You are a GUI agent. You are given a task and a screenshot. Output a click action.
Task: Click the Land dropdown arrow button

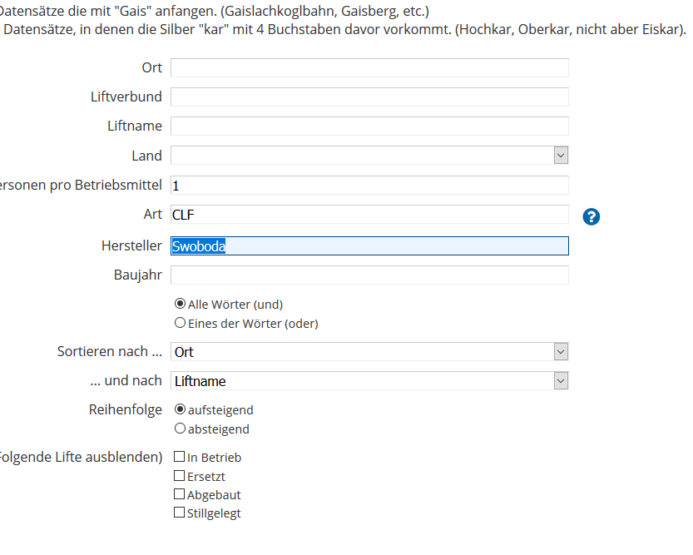561,156
